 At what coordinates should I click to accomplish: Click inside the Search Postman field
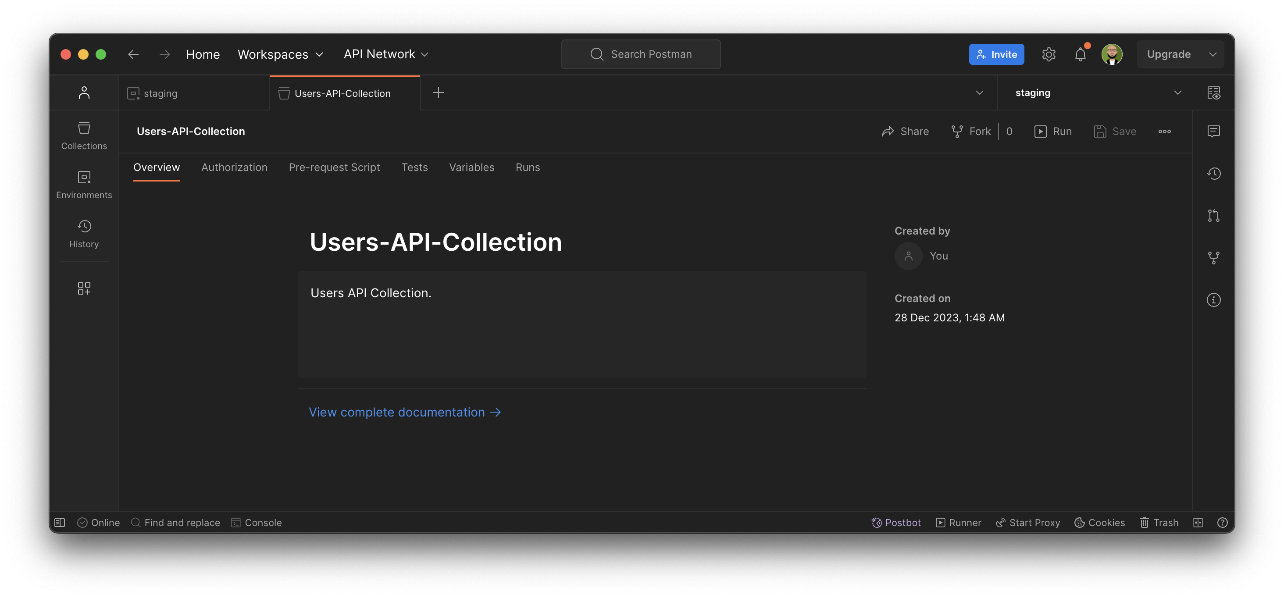(641, 54)
